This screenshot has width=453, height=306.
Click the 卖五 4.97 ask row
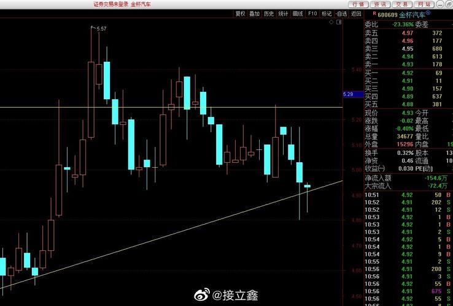[408, 33]
